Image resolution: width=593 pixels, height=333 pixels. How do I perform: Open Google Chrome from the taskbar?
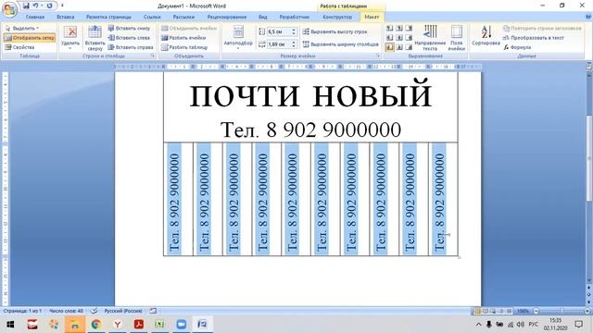coord(95,325)
